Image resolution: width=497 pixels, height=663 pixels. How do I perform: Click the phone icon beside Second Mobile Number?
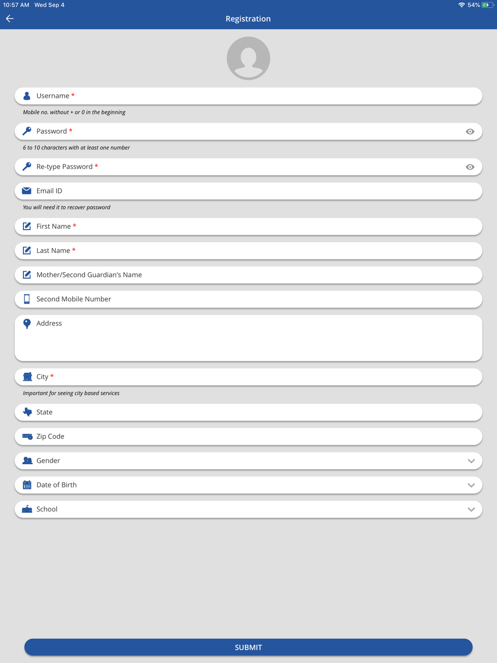click(x=27, y=299)
